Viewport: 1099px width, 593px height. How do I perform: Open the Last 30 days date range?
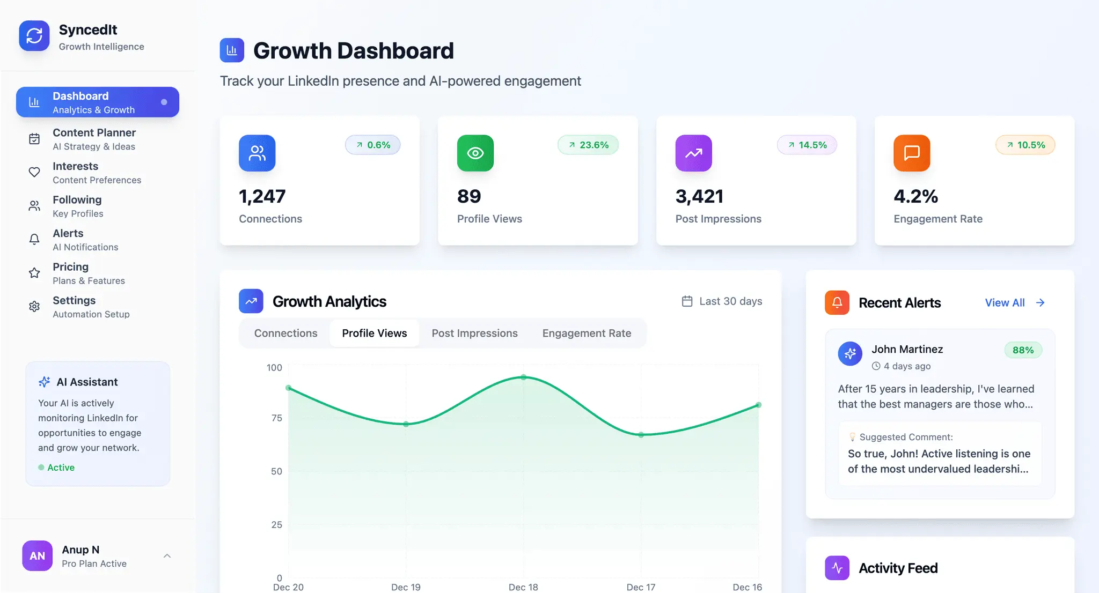click(x=722, y=301)
